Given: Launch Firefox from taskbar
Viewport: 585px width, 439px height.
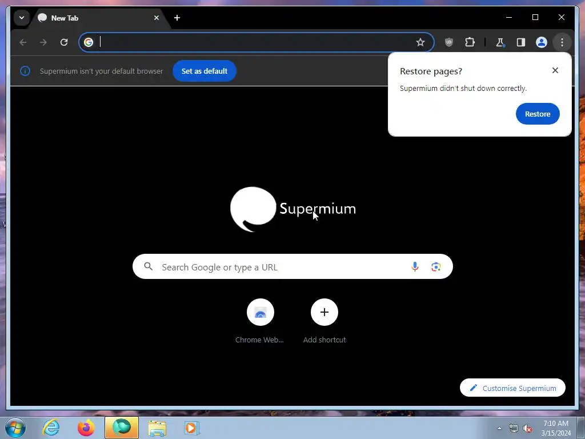Looking at the screenshot, I should (86, 428).
